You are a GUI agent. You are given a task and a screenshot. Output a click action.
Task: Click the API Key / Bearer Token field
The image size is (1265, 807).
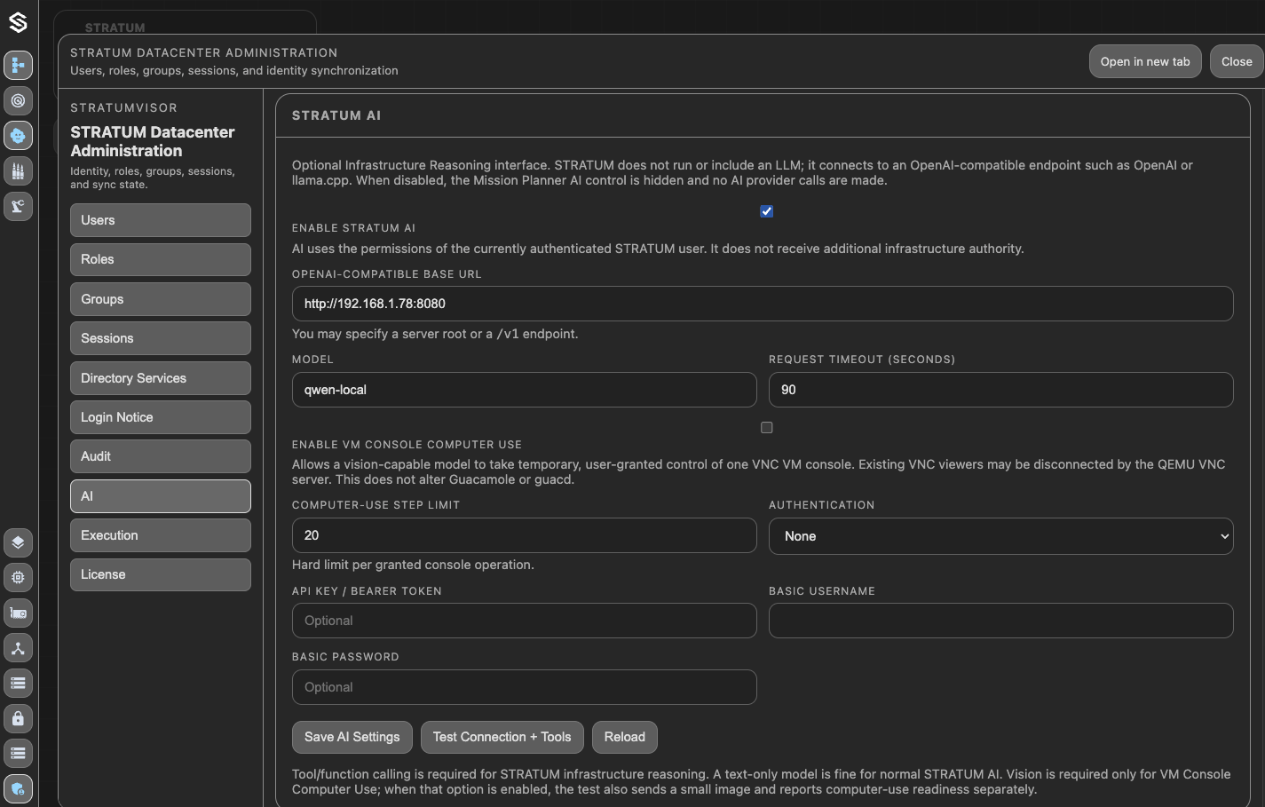[x=524, y=621]
